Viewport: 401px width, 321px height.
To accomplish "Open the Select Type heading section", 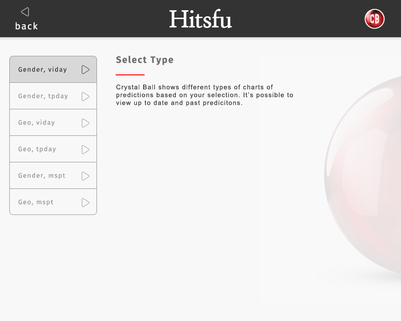I will 145,60.
